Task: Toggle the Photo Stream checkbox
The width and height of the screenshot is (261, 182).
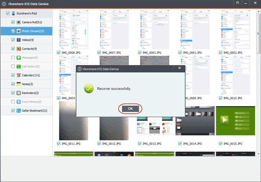Action: (x=13, y=31)
